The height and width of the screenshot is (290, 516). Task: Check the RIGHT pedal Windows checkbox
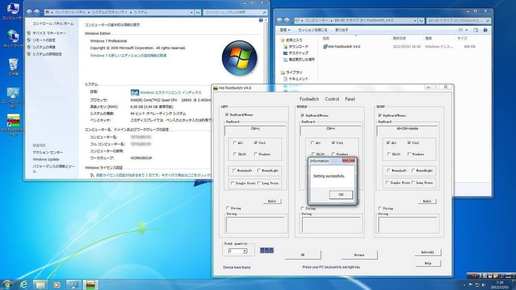point(410,154)
